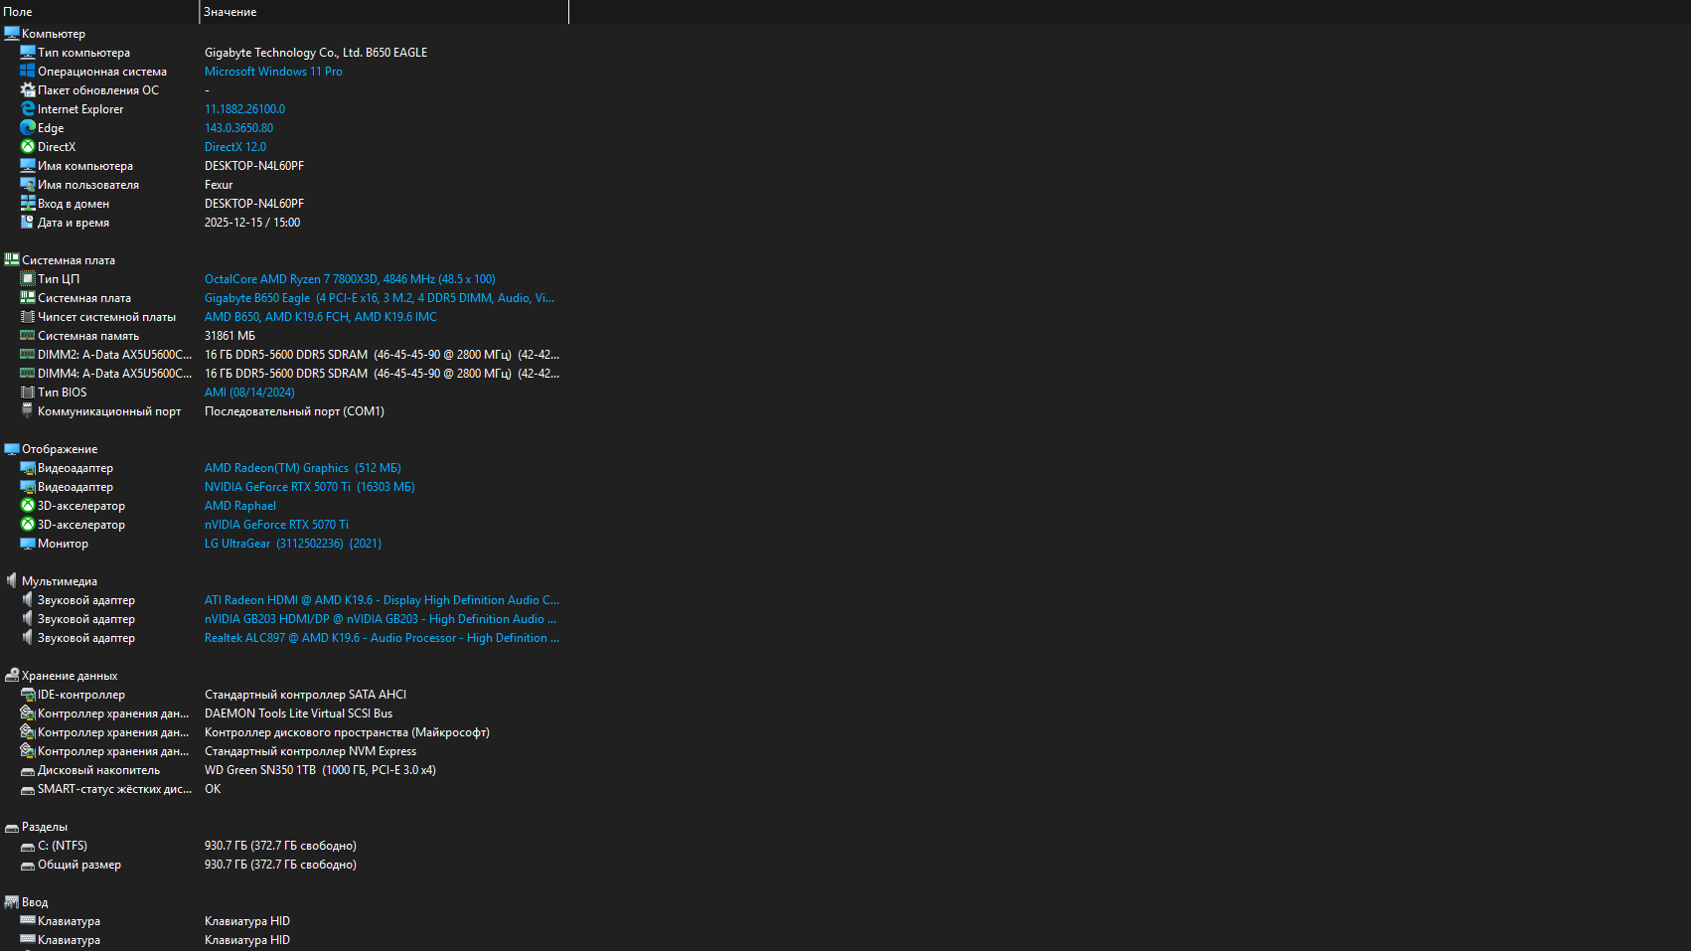The height and width of the screenshot is (951, 1691).
Task: Click the Windows logo icon beside Операционная система
Action: pos(28,72)
